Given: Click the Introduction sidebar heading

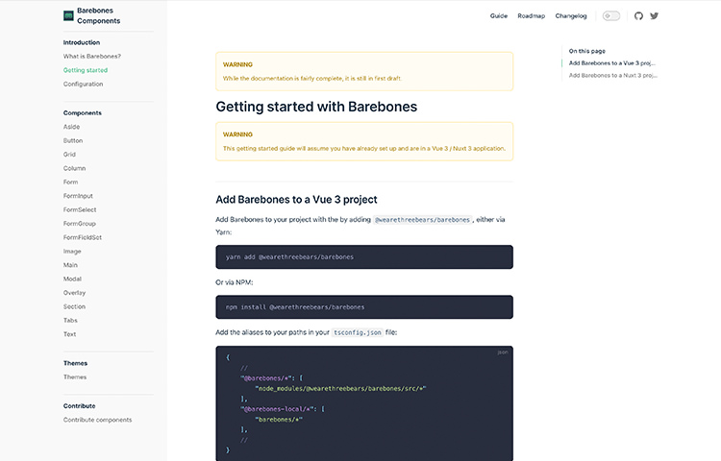Looking at the screenshot, I should pos(82,42).
